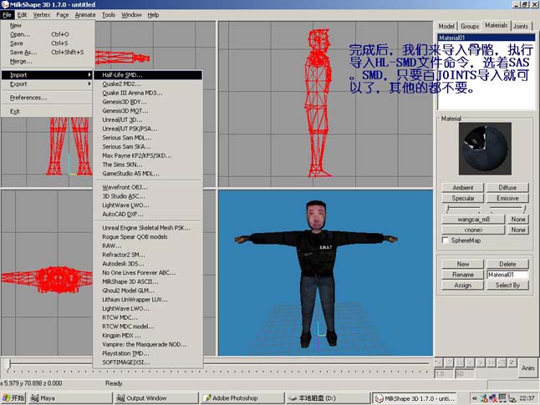Choose 3D Studio ASC... import
Viewport: 540px width, 405px height.
coord(148,196)
